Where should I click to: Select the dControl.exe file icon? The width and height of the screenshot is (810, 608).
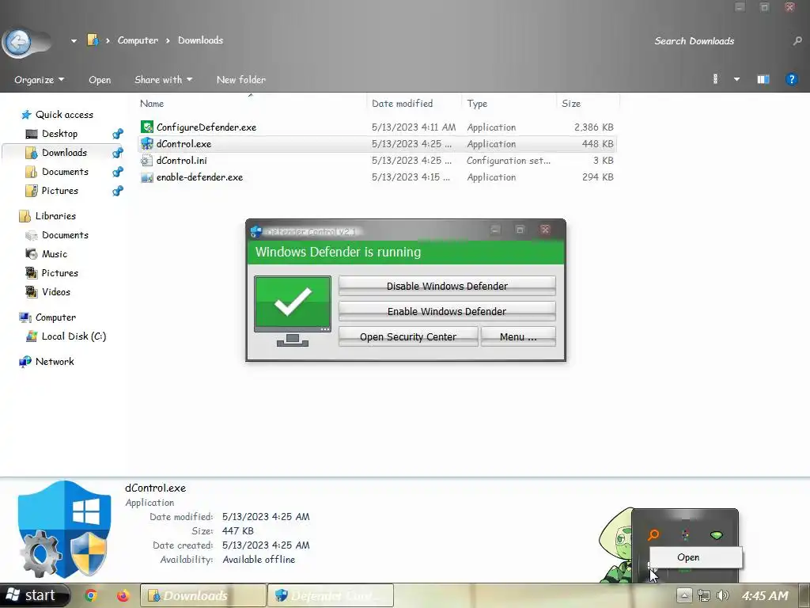click(x=147, y=144)
